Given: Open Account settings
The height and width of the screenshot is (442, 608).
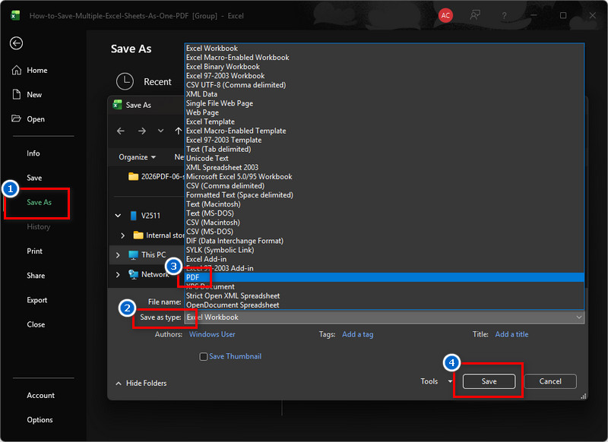Looking at the screenshot, I should (x=41, y=395).
